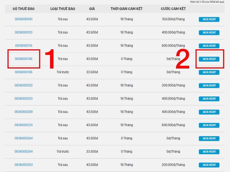
Task: Buy number 0836000110 with MUA NGAY
Action: [209, 46]
